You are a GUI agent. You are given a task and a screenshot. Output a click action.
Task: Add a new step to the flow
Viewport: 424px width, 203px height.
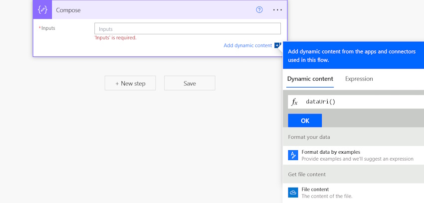130,83
